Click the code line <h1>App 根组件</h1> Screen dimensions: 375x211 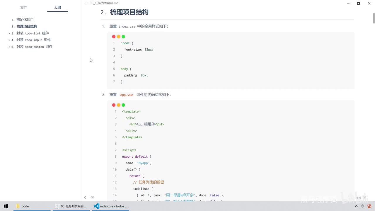pyautogui.click(x=147, y=124)
